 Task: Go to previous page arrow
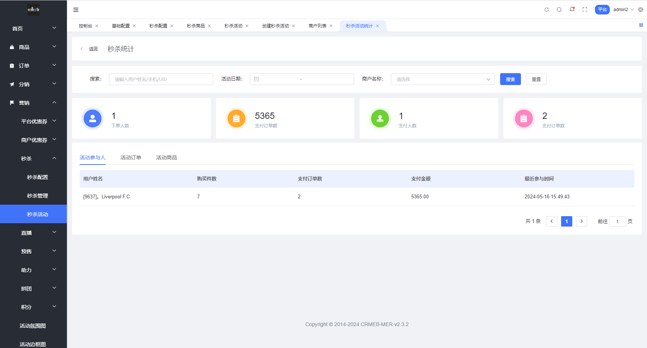[552, 221]
